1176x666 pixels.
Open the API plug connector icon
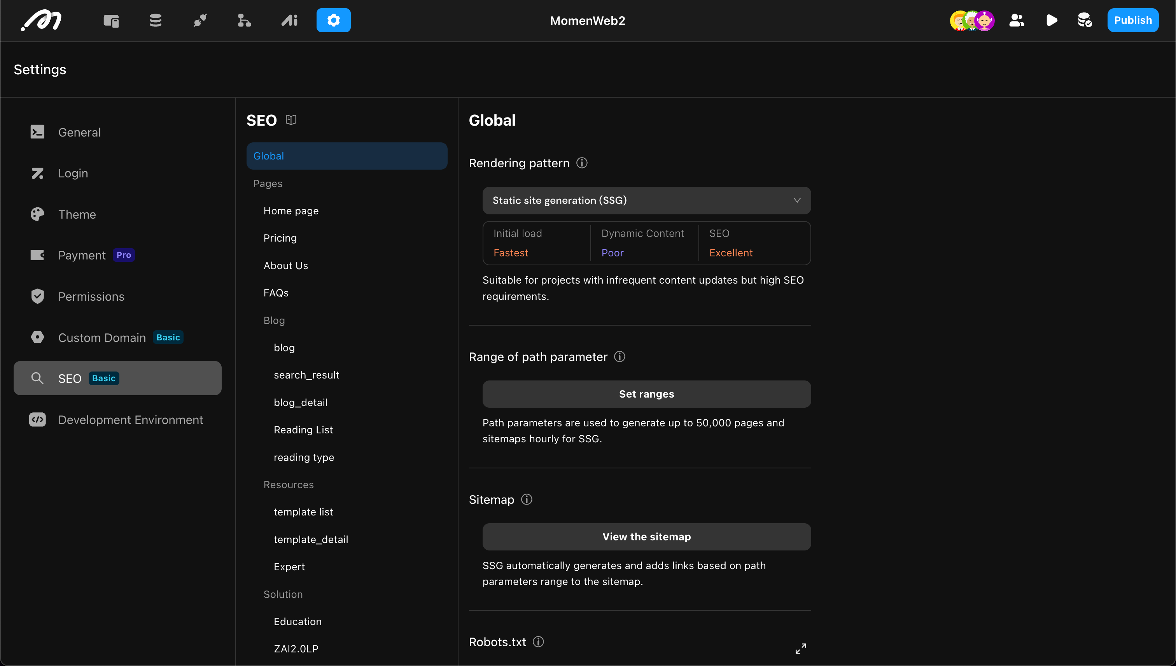tap(200, 21)
